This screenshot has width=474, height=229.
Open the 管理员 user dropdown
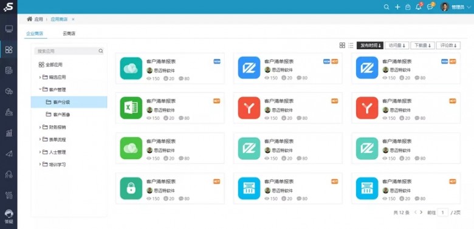[x=461, y=7]
